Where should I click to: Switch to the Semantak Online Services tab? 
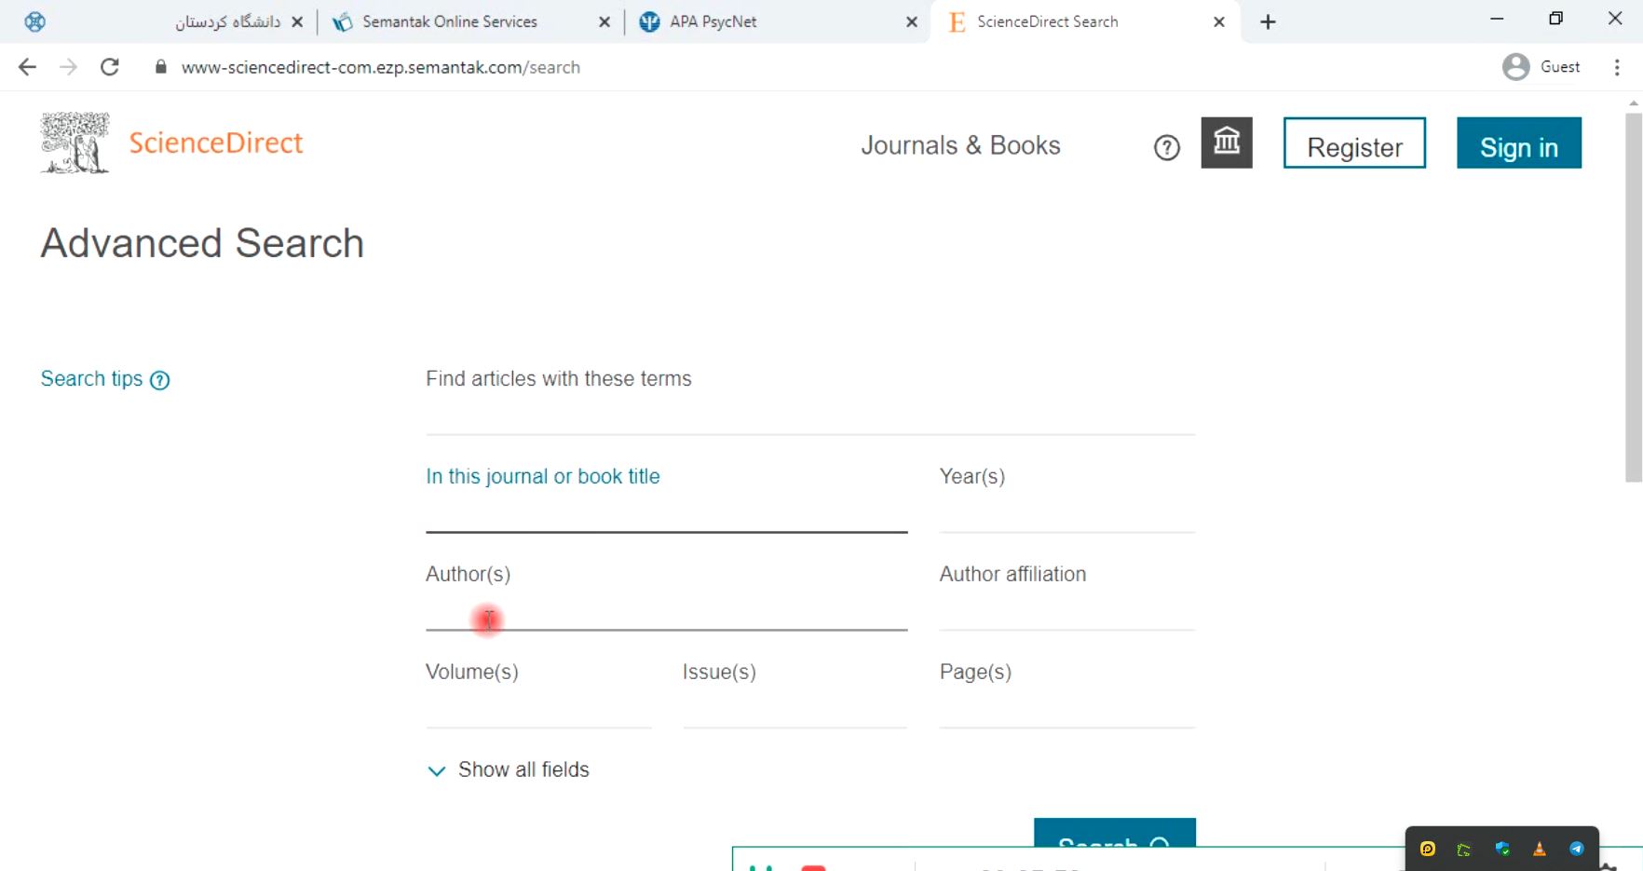tap(450, 21)
